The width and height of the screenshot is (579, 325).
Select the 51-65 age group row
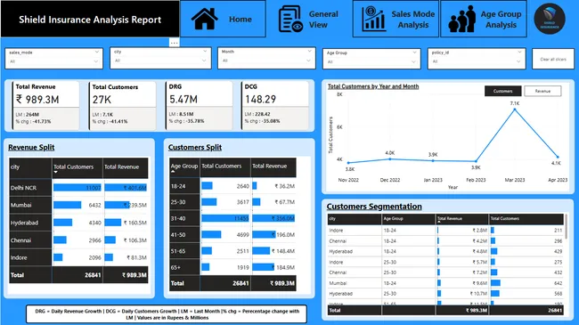(x=232, y=251)
